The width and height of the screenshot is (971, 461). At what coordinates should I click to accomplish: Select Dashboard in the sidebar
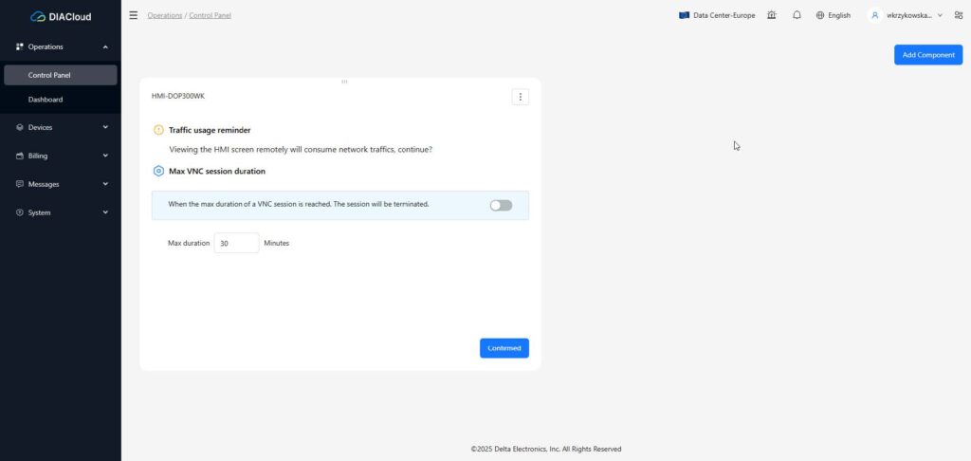[x=46, y=100]
